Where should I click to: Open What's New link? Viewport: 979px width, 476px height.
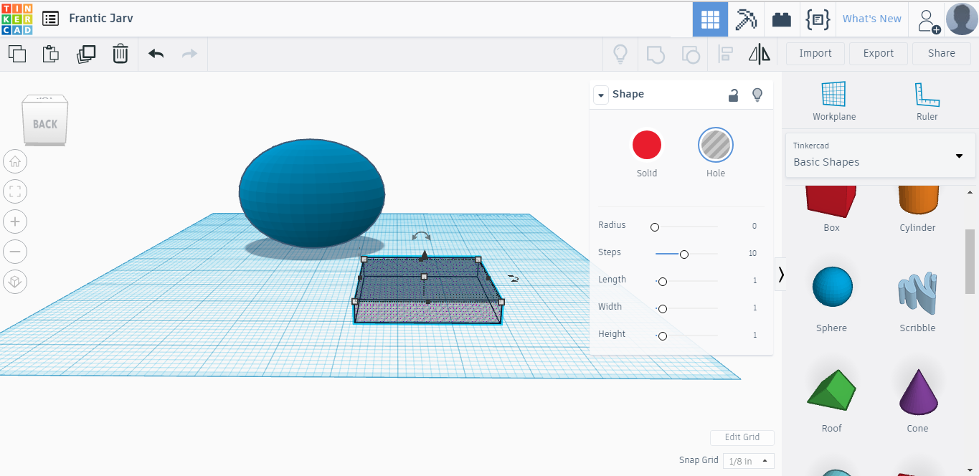(x=872, y=19)
